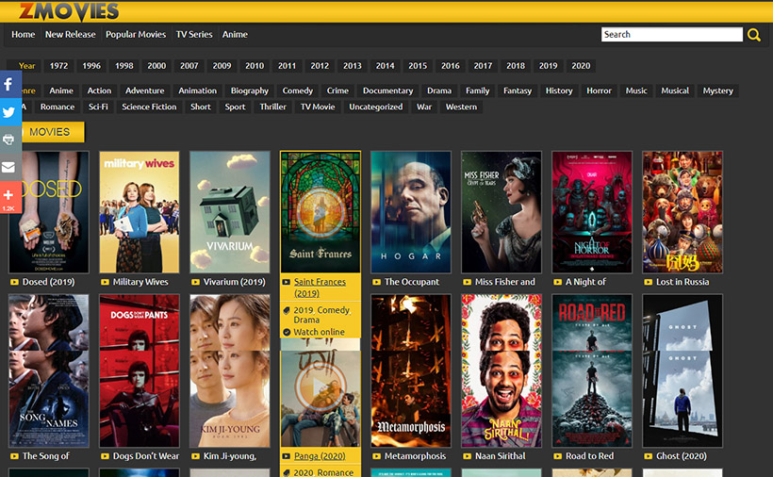Screen dimensions: 773x477
Task: Open the Hogar (The Occupant) poster
Action: tap(411, 212)
